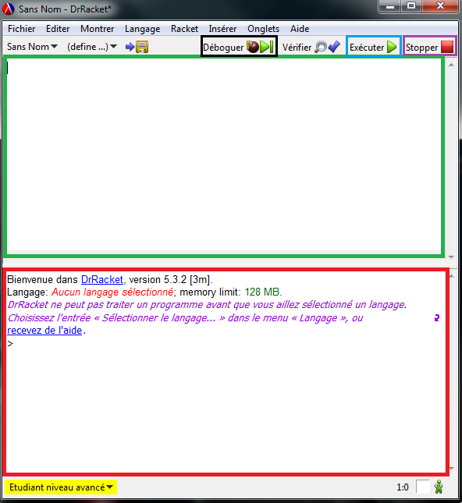
Task: Open the Fichier menu
Action: 22,29
